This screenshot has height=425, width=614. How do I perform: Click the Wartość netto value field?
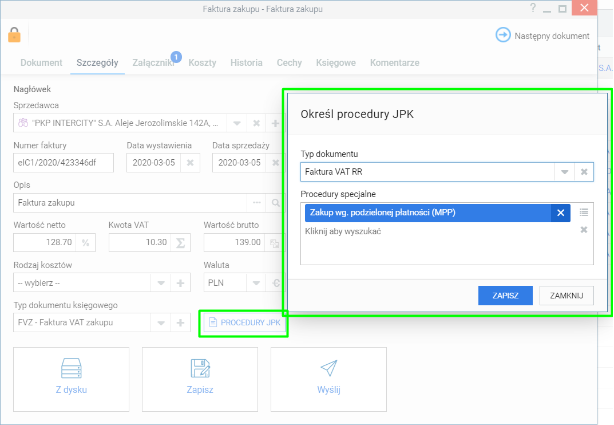[x=45, y=243]
